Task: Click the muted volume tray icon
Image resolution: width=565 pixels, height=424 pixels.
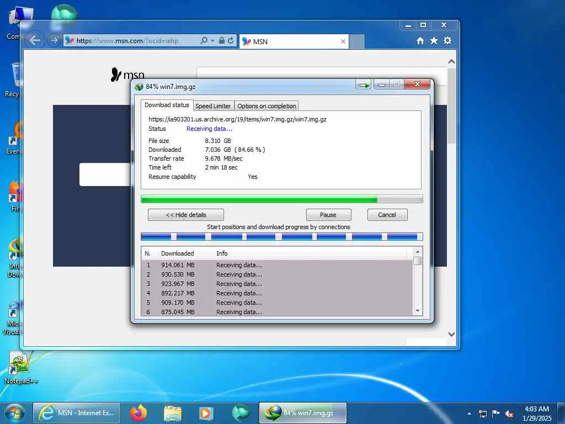Action: pos(509,414)
